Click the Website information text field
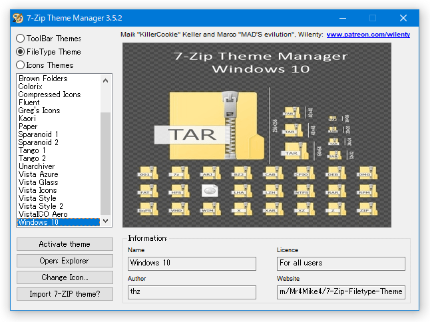Viewport: 430px width, 322px height. 341,292
